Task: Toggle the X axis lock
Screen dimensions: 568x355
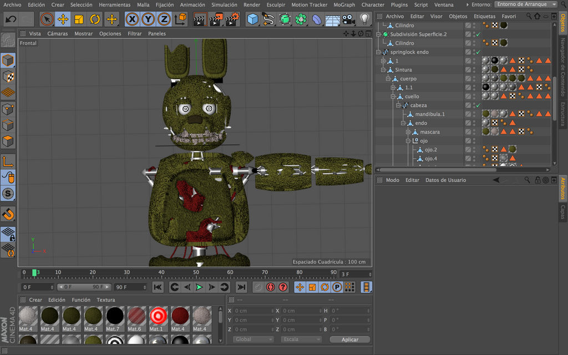Action: (132, 19)
